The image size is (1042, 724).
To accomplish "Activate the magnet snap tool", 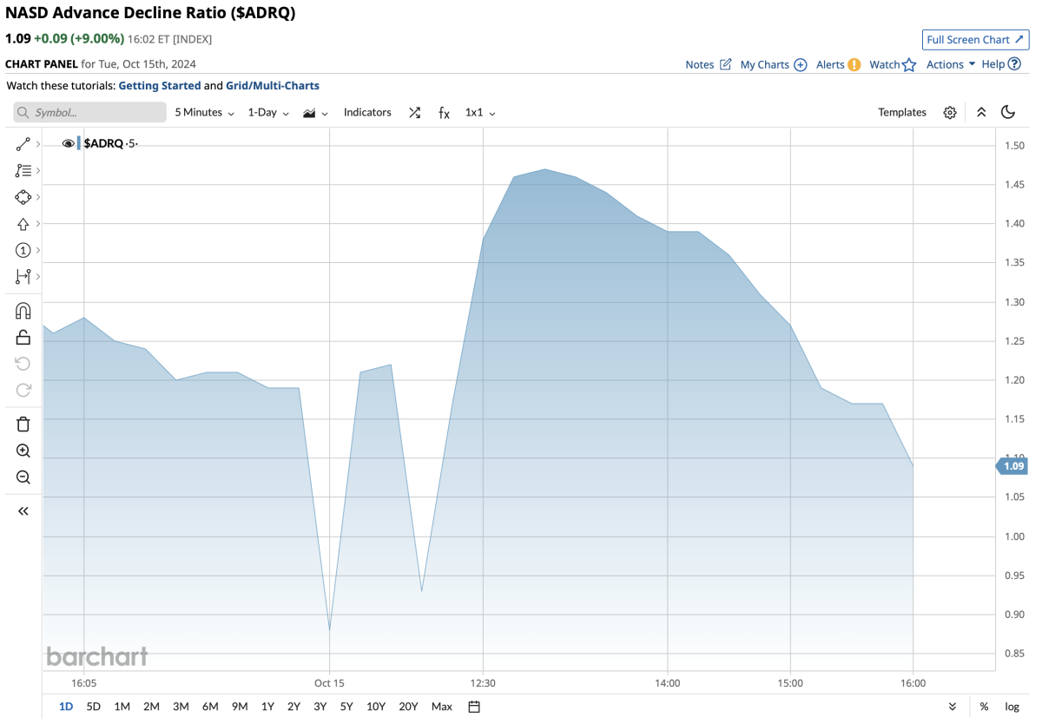I will click(23, 311).
